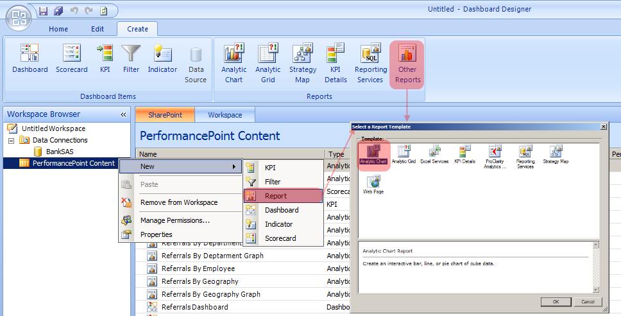Click the Office orb application button
This screenshot has height=316, width=621.
pos(19,18)
